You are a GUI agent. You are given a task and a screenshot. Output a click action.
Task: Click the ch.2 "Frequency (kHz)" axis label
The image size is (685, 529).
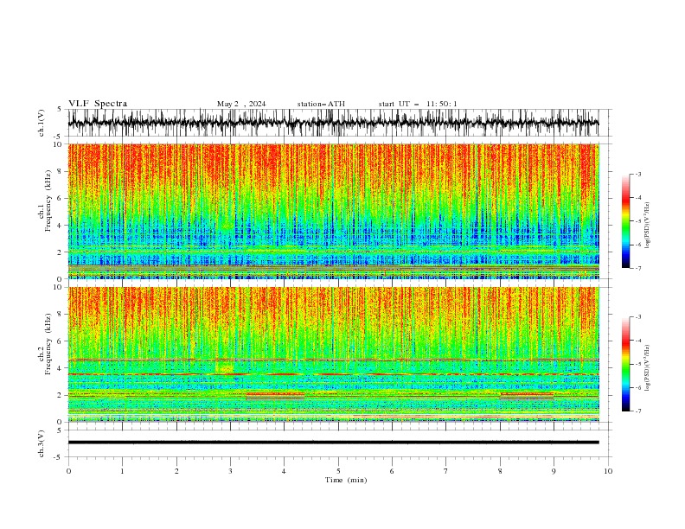(x=49, y=344)
